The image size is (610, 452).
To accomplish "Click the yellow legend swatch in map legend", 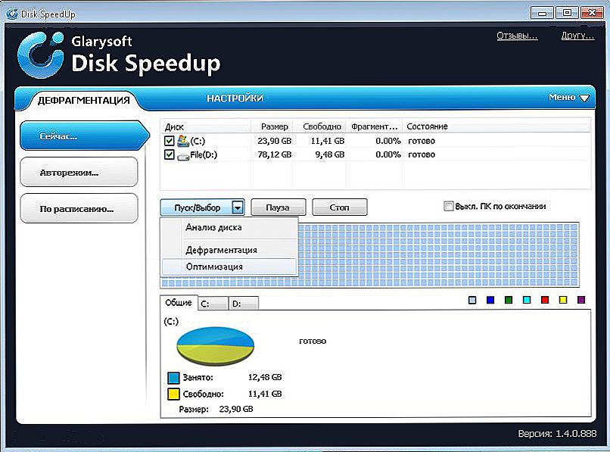I will click(563, 300).
